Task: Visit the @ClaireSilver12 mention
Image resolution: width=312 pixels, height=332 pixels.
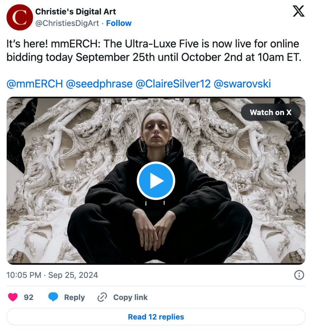Action: click(173, 84)
